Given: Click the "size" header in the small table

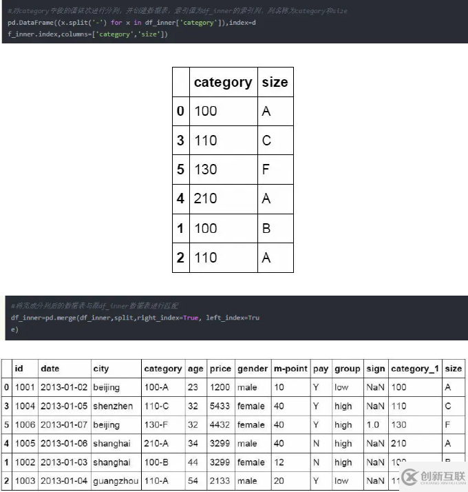Looking at the screenshot, I should coord(275,82).
